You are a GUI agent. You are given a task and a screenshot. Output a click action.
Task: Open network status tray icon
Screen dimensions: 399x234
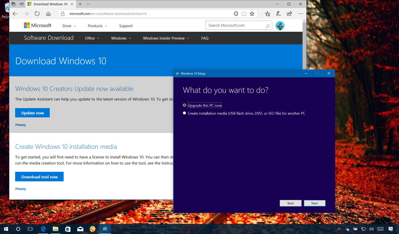tap(363, 229)
